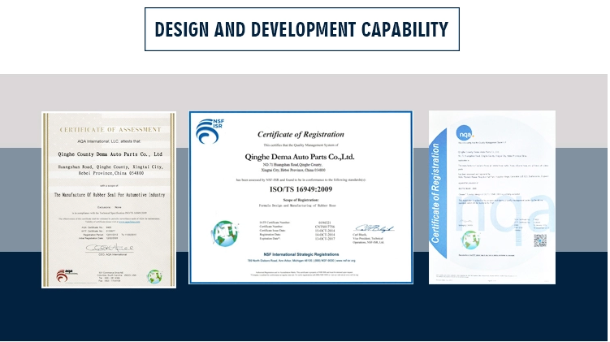This screenshot has height=342, width=610.
Task: Click the Qinghe Dema Auto Parts Co.,Ltd. title
Action: [301, 154]
